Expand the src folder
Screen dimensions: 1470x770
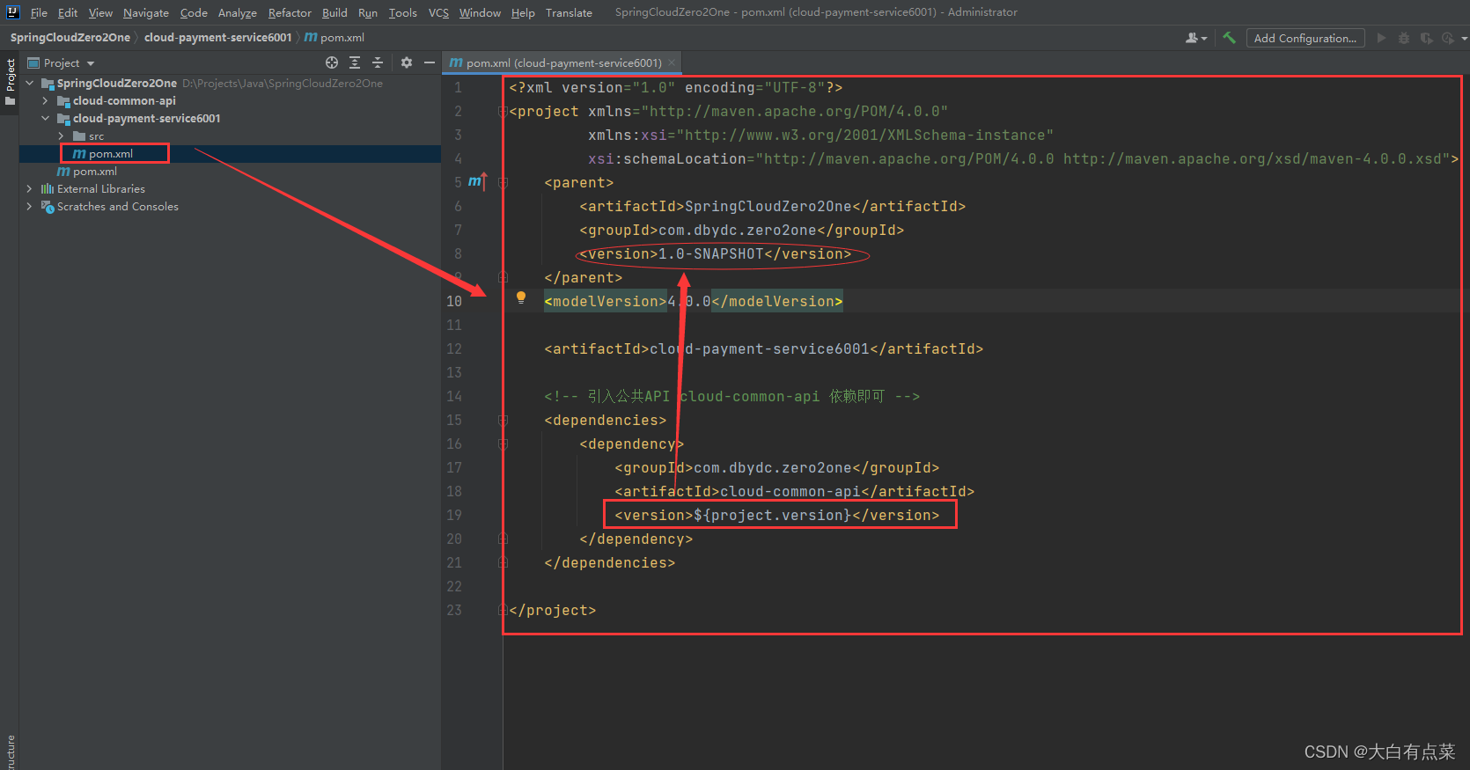pyautogui.click(x=61, y=136)
